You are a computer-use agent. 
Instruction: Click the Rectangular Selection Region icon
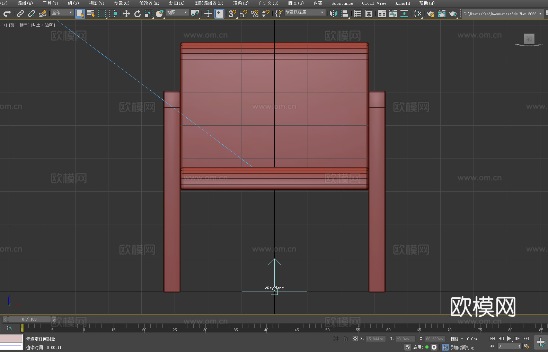[102, 13]
